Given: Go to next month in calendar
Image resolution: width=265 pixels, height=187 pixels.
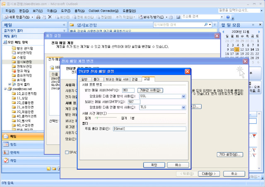Looking at the screenshot, I should tap(259, 32).
